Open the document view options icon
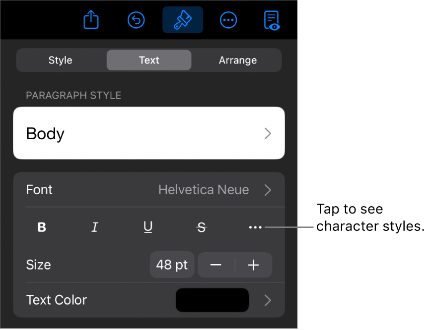This screenshot has height=330, width=427. point(272,20)
